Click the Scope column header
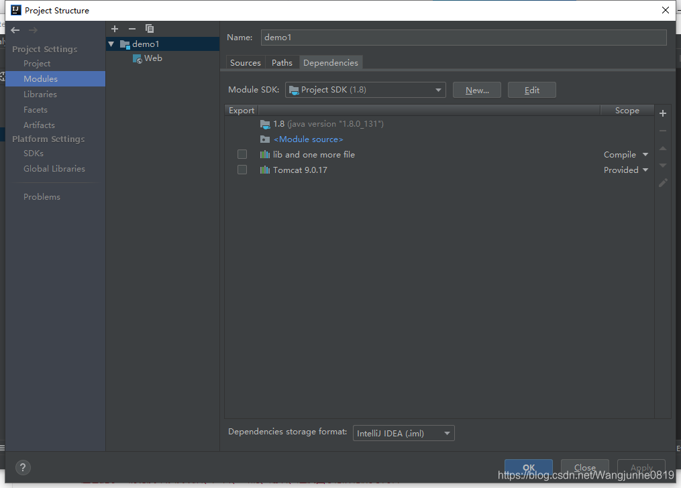Image resolution: width=681 pixels, height=488 pixels. 627,111
